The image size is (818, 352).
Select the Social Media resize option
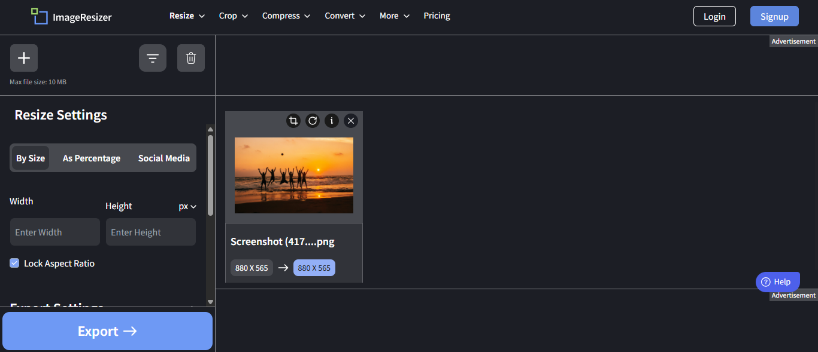[x=163, y=158]
